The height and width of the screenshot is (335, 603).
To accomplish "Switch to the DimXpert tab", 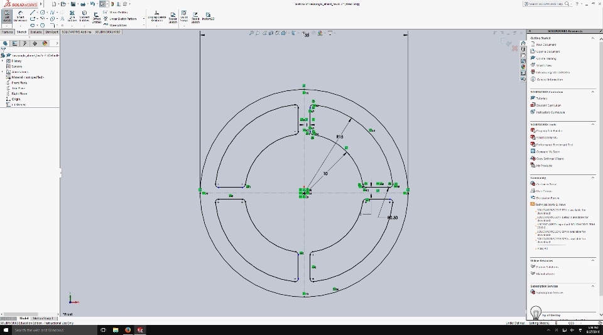I will [x=52, y=32].
